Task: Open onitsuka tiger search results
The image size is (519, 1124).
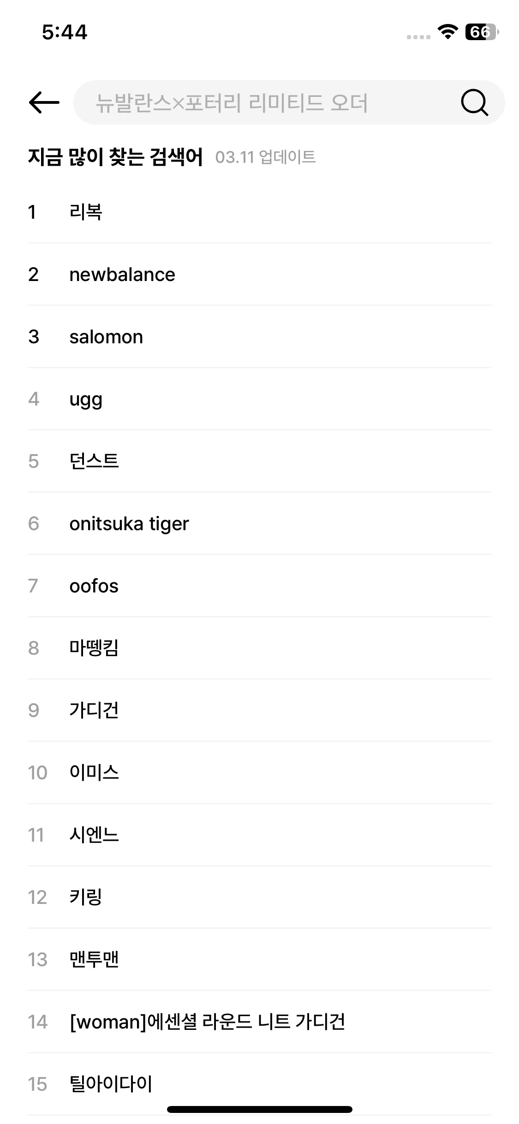Action: click(x=259, y=524)
